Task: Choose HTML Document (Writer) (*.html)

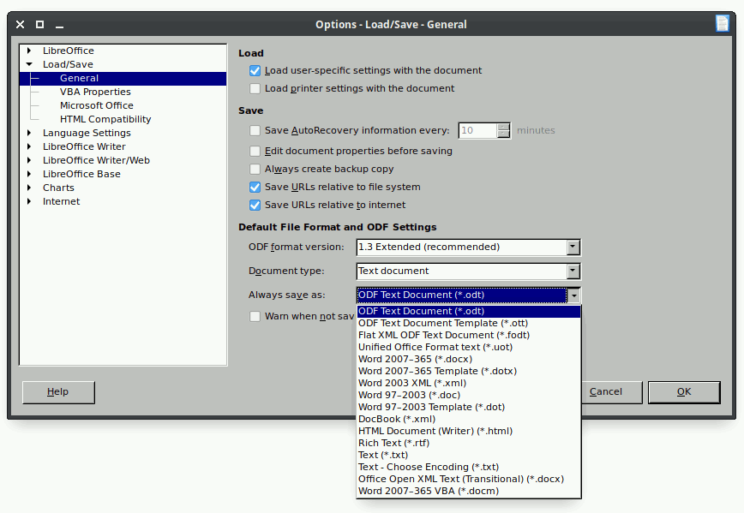Action: click(x=468, y=431)
